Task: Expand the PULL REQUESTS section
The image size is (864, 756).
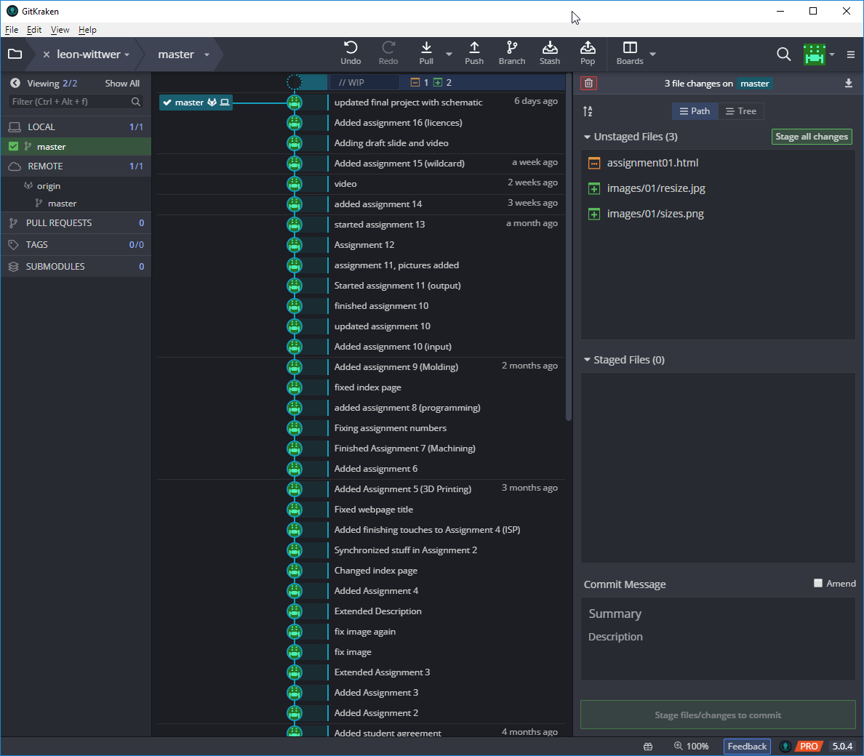Action: pos(76,223)
